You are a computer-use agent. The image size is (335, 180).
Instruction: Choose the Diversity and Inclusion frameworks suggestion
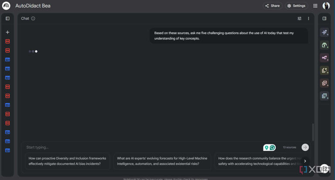(67, 161)
